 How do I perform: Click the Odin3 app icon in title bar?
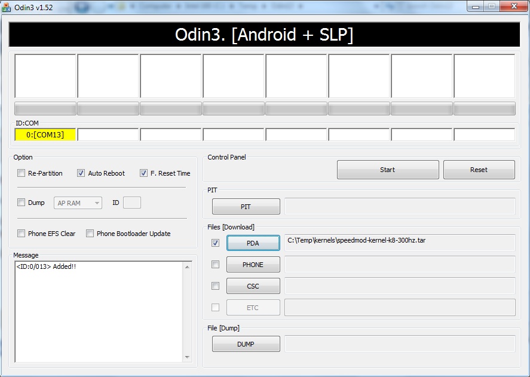6,7
